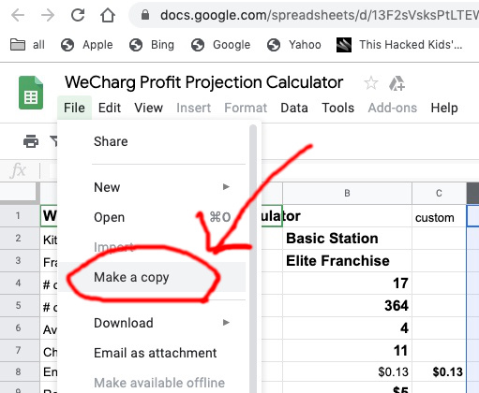Click the print icon in toolbar
This screenshot has height=393, width=479.
pos(31,141)
